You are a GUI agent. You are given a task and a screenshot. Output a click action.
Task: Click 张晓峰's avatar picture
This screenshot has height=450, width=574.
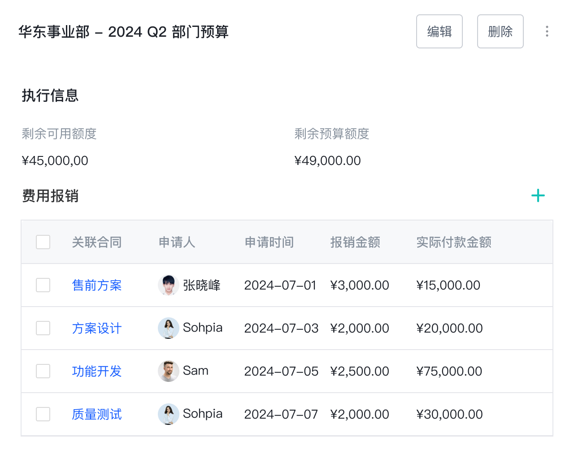(169, 285)
